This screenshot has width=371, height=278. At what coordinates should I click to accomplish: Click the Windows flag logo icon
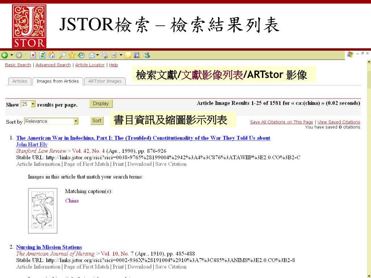click(350, 55)
